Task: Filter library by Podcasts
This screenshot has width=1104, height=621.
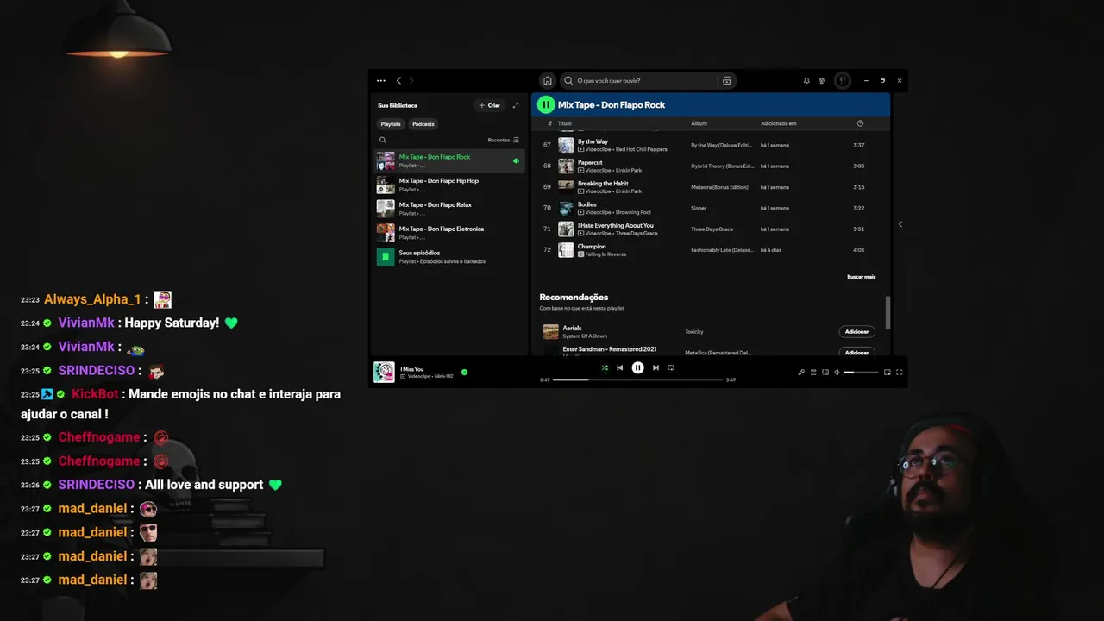Action: (423, 124)
